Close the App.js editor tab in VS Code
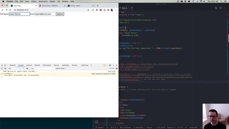The height and width of the screenshot is (129, 229). click(x=132, y=8)
